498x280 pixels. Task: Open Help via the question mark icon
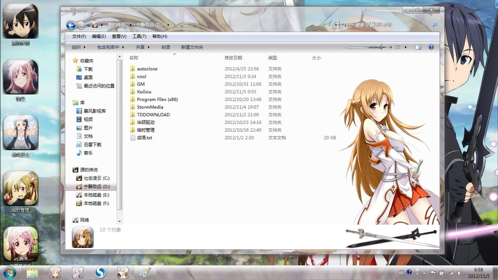(x=431, y=47)
